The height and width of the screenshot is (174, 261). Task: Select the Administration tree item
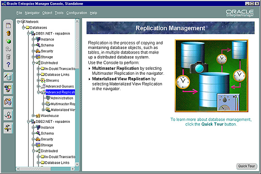tap(62, 98)
